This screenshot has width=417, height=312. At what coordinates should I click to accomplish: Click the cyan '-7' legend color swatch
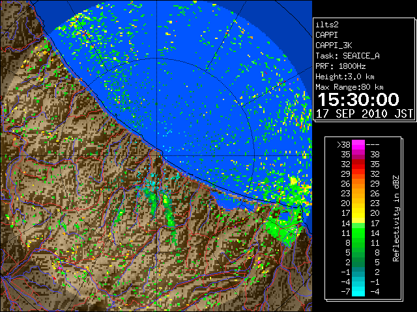(x=358, y=292)
